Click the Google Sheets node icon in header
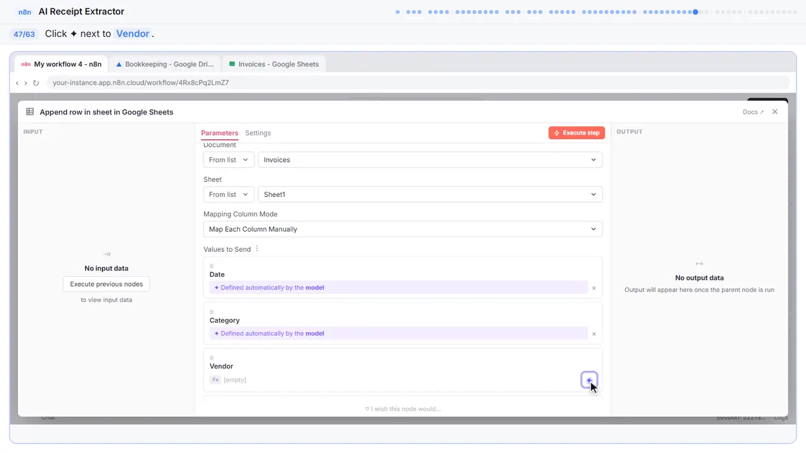Viewport: 806px width, 453px height. pos(30,112)
